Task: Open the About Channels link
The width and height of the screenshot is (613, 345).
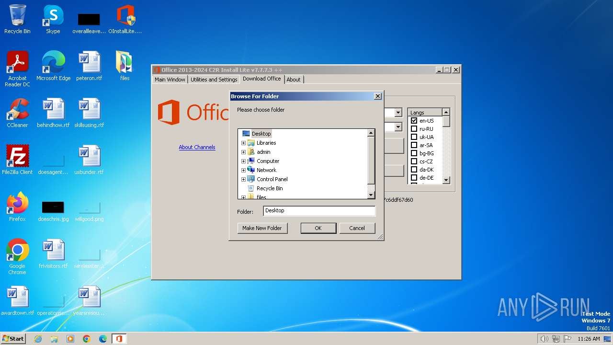Action: tap(197, 147)
